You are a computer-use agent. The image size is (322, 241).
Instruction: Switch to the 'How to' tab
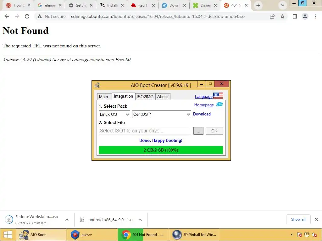[x=18, y=5]
